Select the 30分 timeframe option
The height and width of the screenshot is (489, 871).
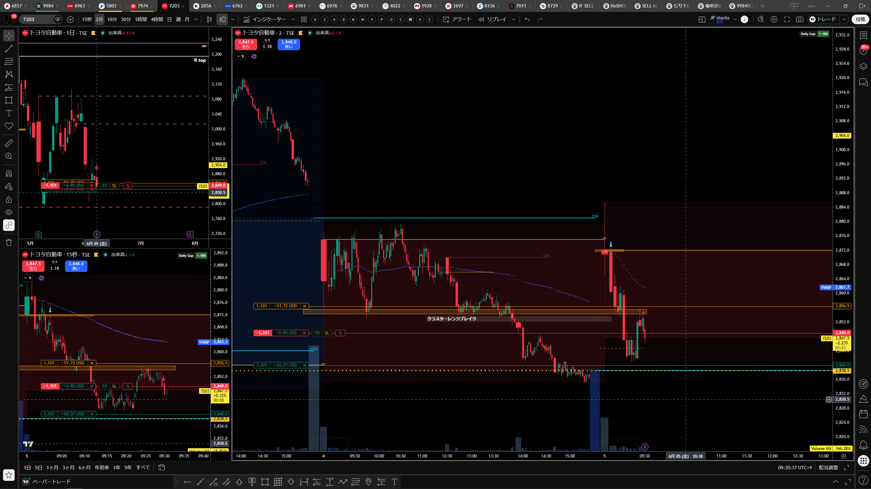pyautogui.click(x=126, y=19)
